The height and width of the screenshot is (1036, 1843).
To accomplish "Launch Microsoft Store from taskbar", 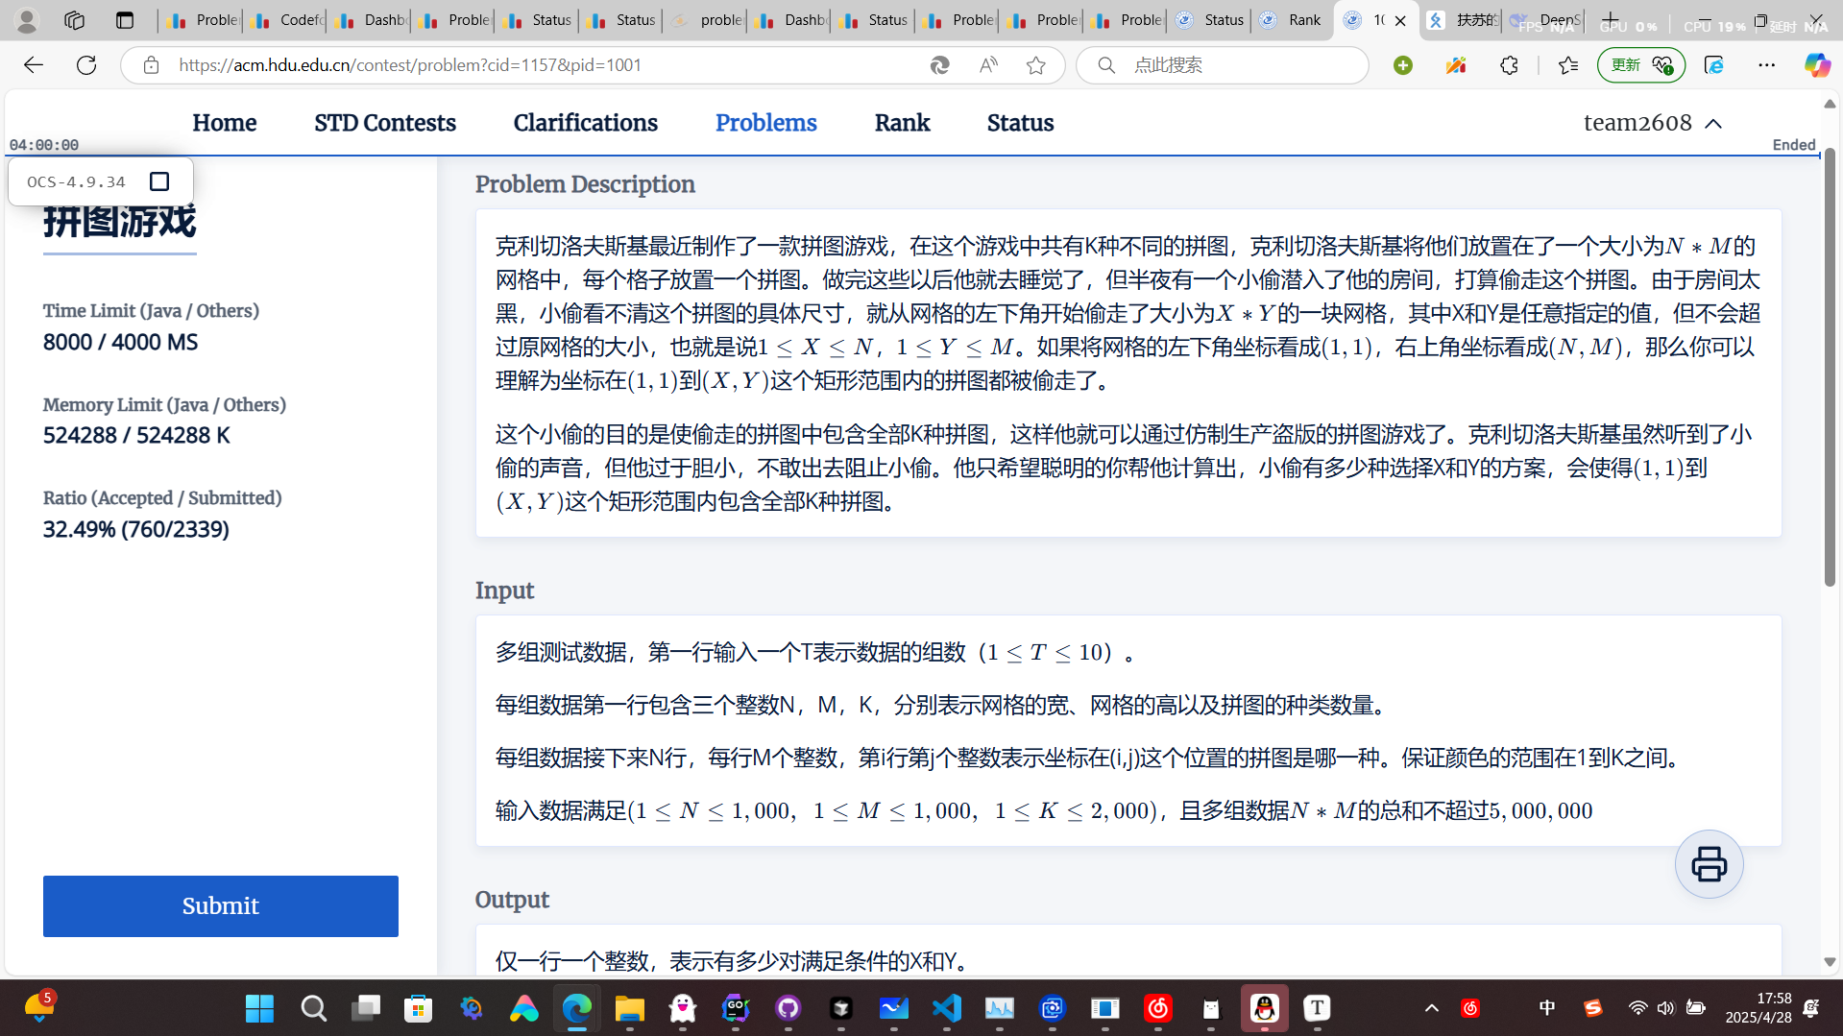I will 418,1008.
